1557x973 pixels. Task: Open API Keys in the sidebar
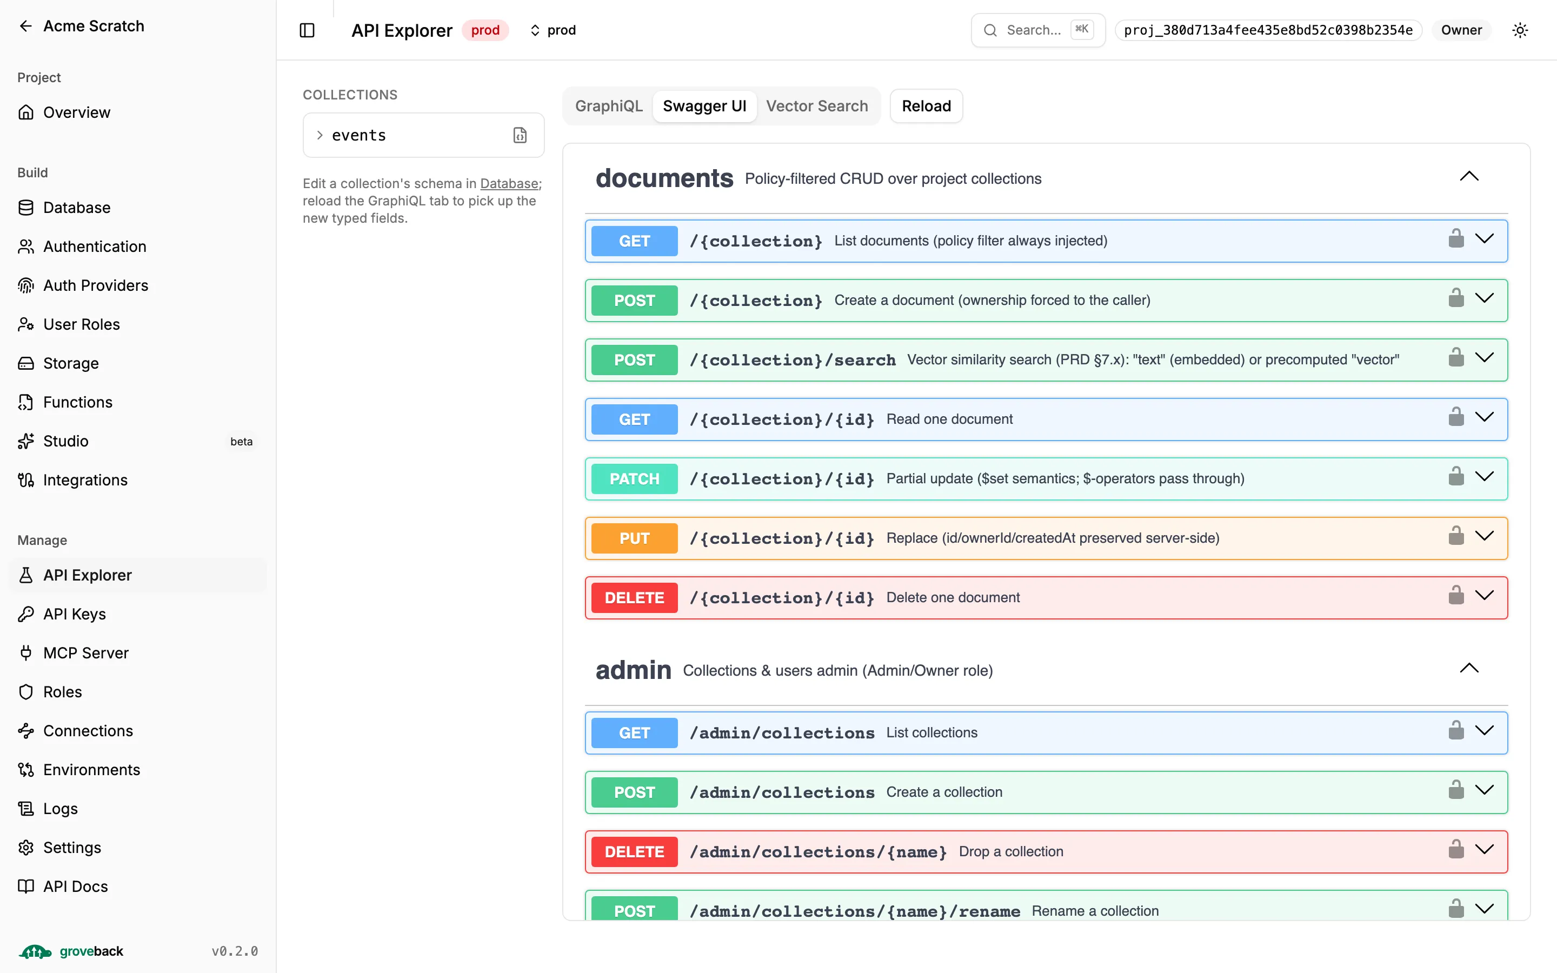138,614
